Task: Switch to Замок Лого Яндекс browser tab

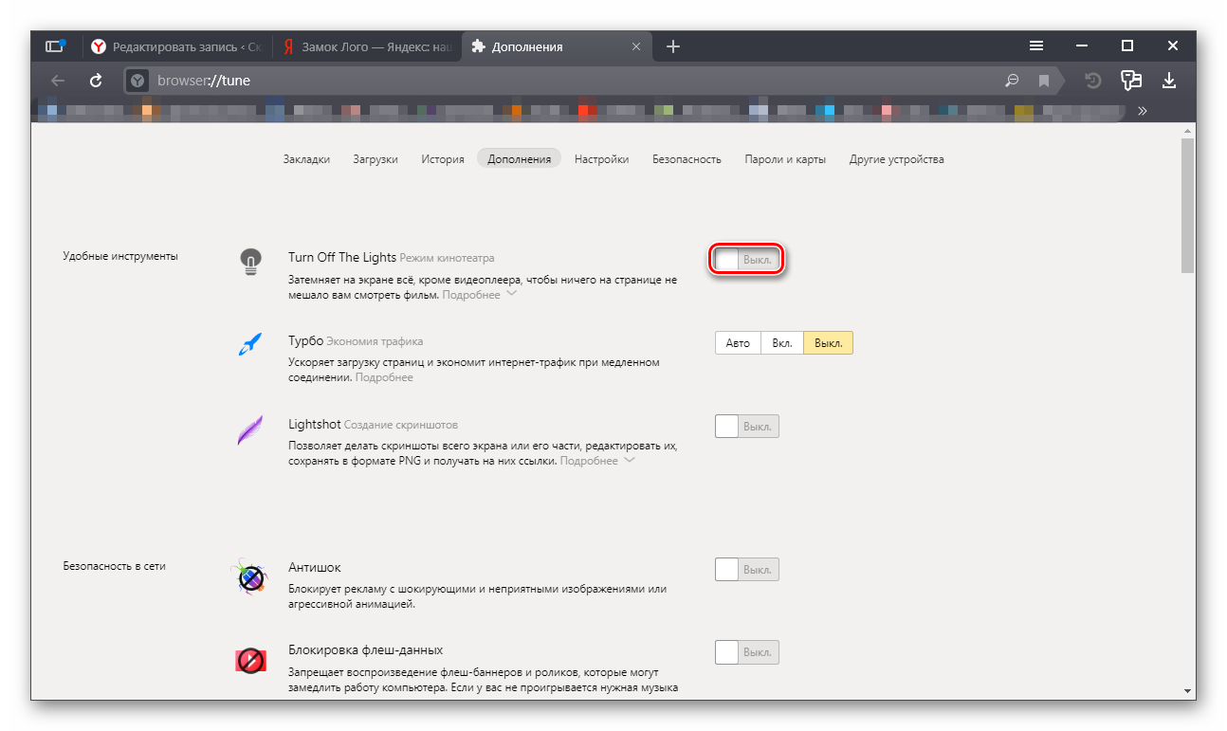Action: [367, 46]
